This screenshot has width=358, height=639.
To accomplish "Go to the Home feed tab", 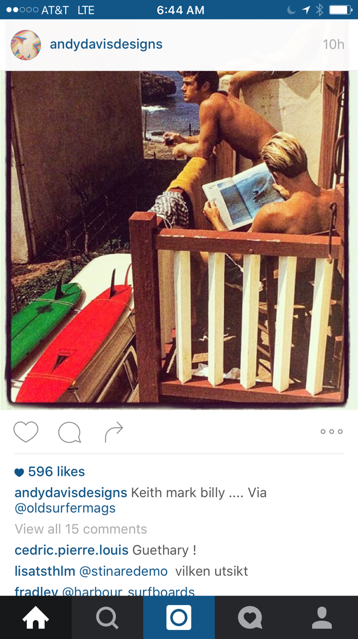I will click(36, 618).
